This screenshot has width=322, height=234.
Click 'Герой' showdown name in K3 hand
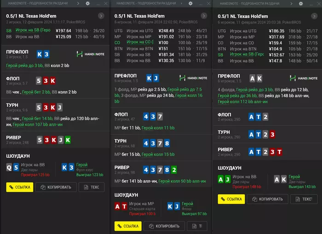82,165
